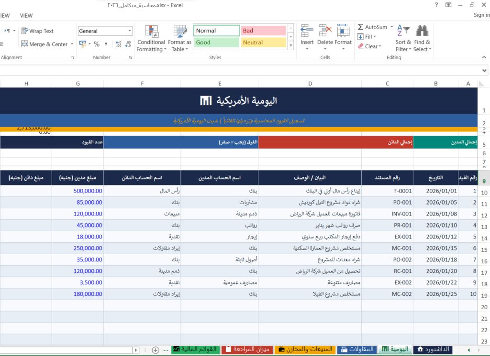Switch to القوائم المالية sheet tab
Image resolution: width=490 pixels, height=356 pixels.
(195, 349)
